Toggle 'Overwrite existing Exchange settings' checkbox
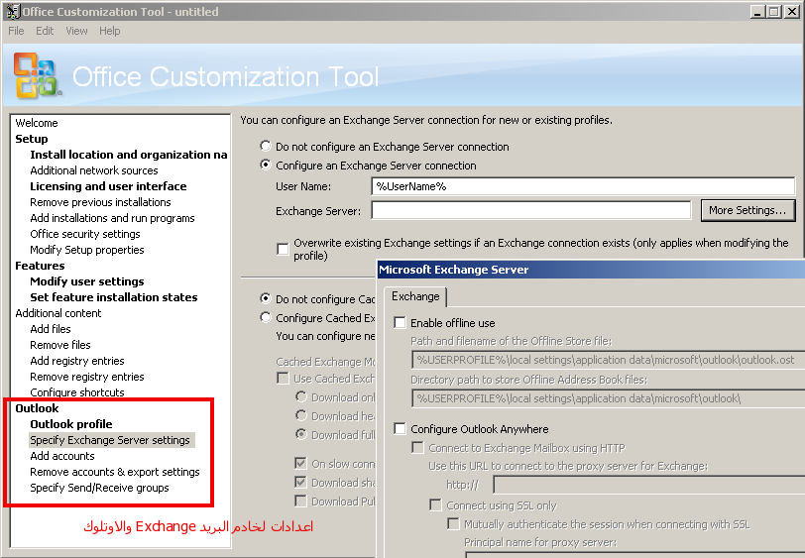The image size is (805, 558). [x=283, y=249]
